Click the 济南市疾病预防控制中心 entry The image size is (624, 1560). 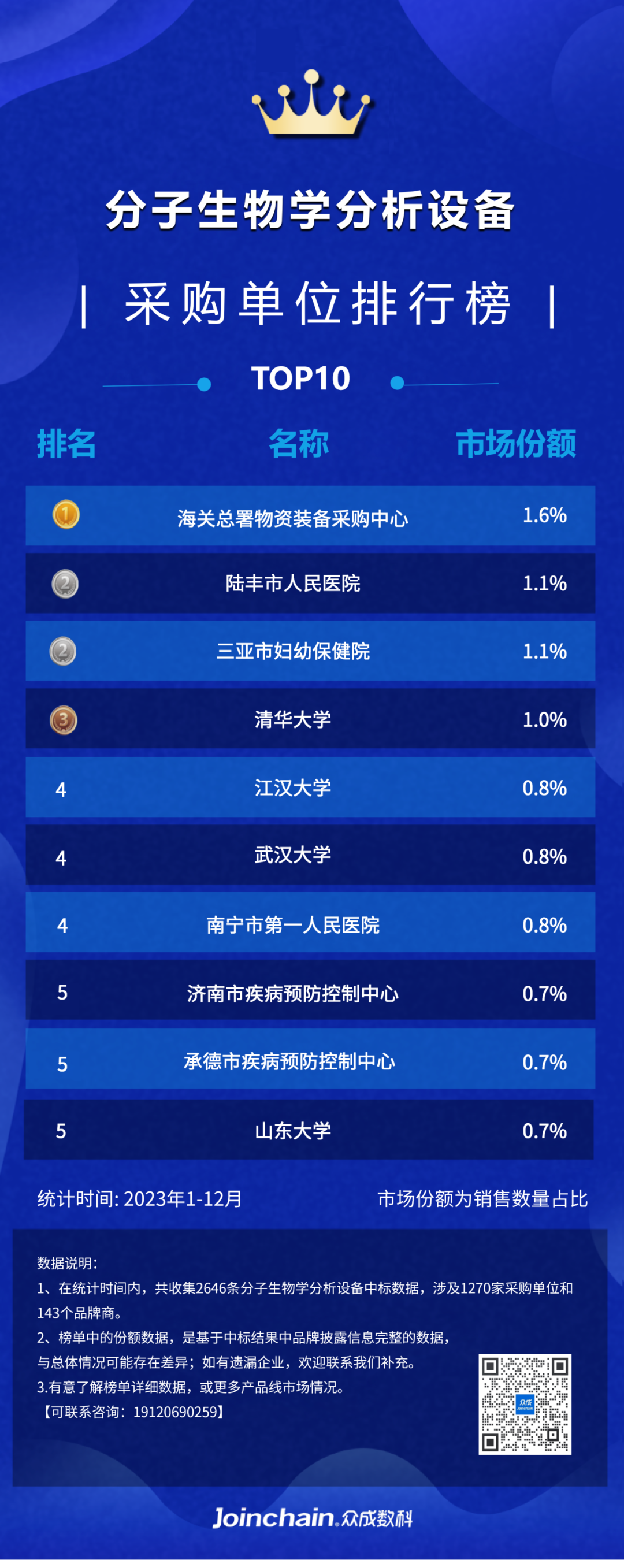(x=292, y=993)
